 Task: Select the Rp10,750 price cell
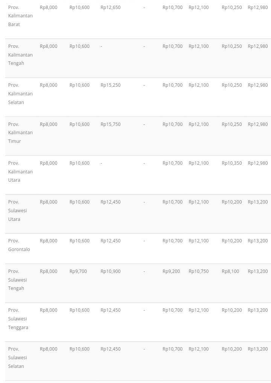click(198, 271)
